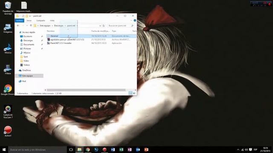This screenshot has height=153, width=273.
Task: Go up one folder level arrow
Action: click(x=31, y=25)
